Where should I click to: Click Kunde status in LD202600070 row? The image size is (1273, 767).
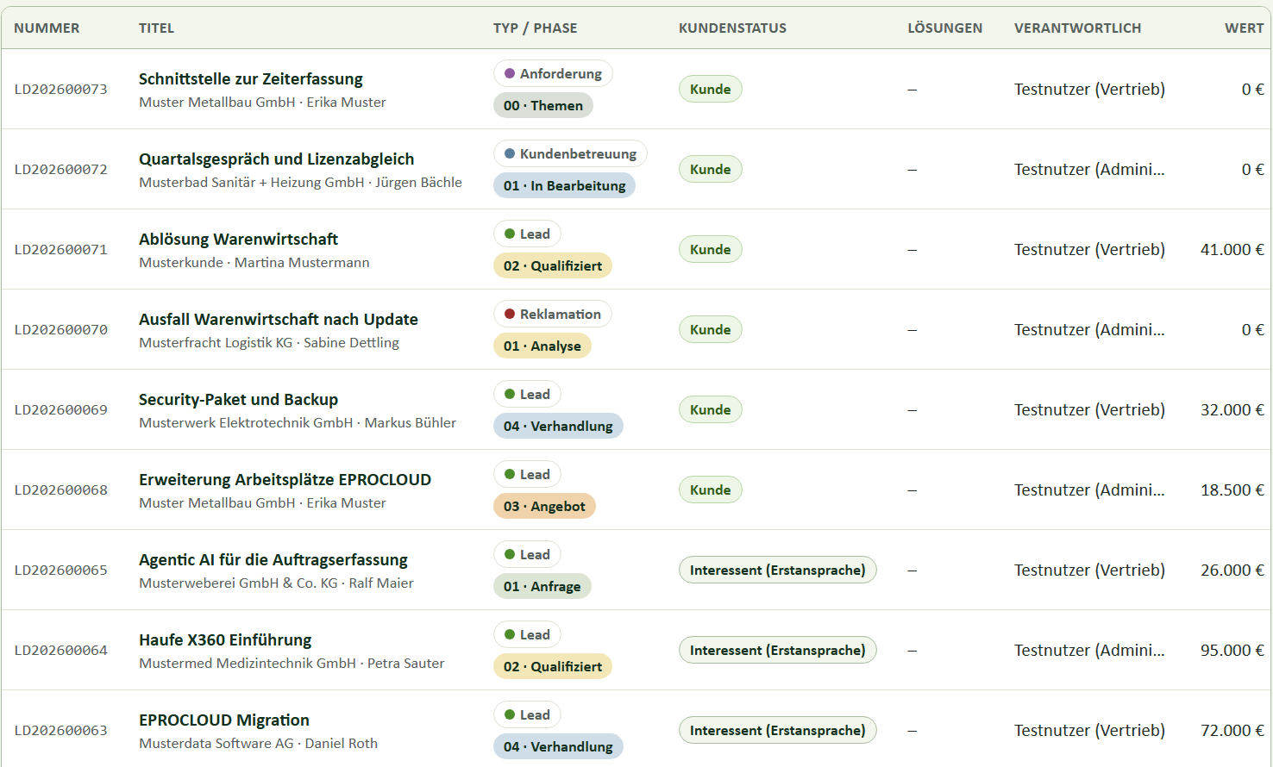coord(711,329)
